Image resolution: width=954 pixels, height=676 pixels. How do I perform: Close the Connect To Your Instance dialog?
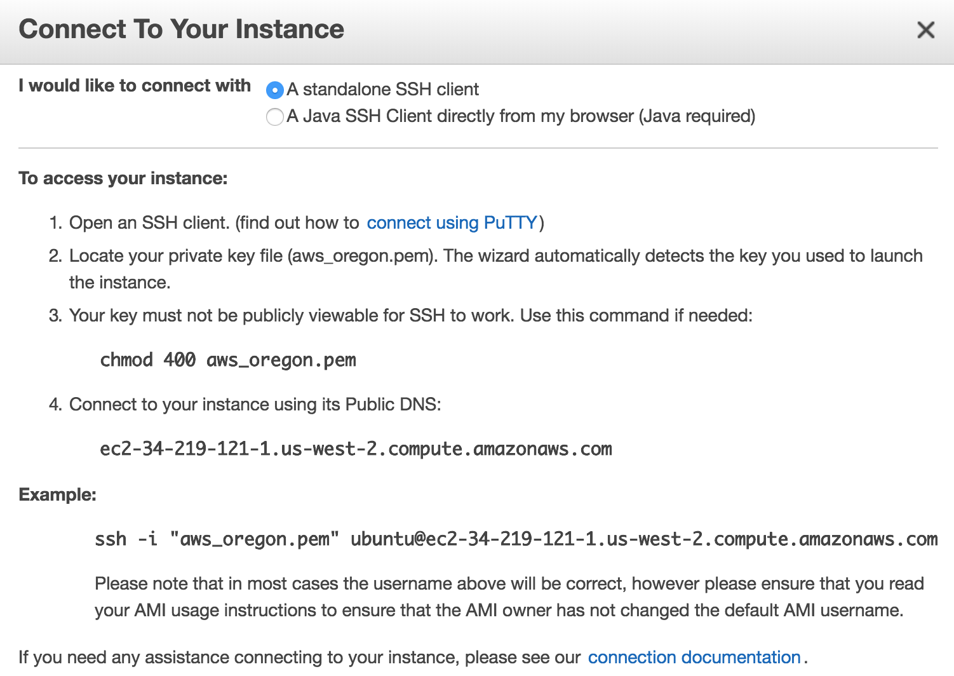pos(925,30)
